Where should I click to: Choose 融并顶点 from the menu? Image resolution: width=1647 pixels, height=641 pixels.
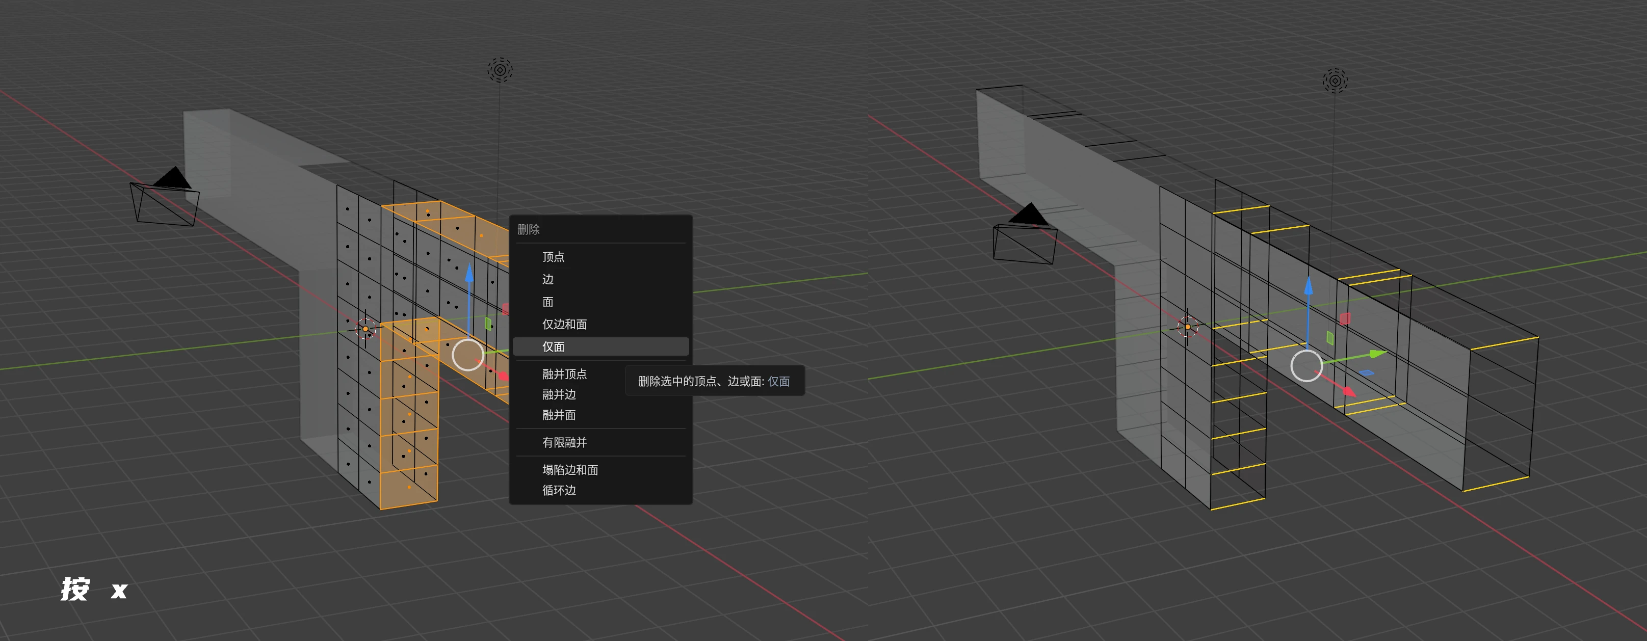pyautogui.click(x=565, y=374)
